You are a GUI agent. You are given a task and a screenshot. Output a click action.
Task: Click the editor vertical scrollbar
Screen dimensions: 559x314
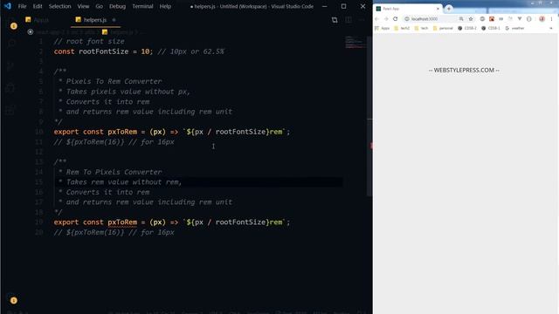[x=369, y=116]
